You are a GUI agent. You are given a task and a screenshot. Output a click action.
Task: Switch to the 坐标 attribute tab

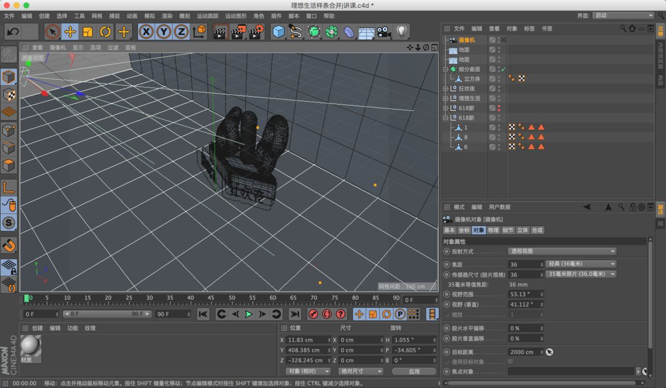pyautogui.click(x=464, y=230)
